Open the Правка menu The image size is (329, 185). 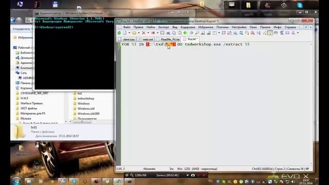(x=138, y=27)
